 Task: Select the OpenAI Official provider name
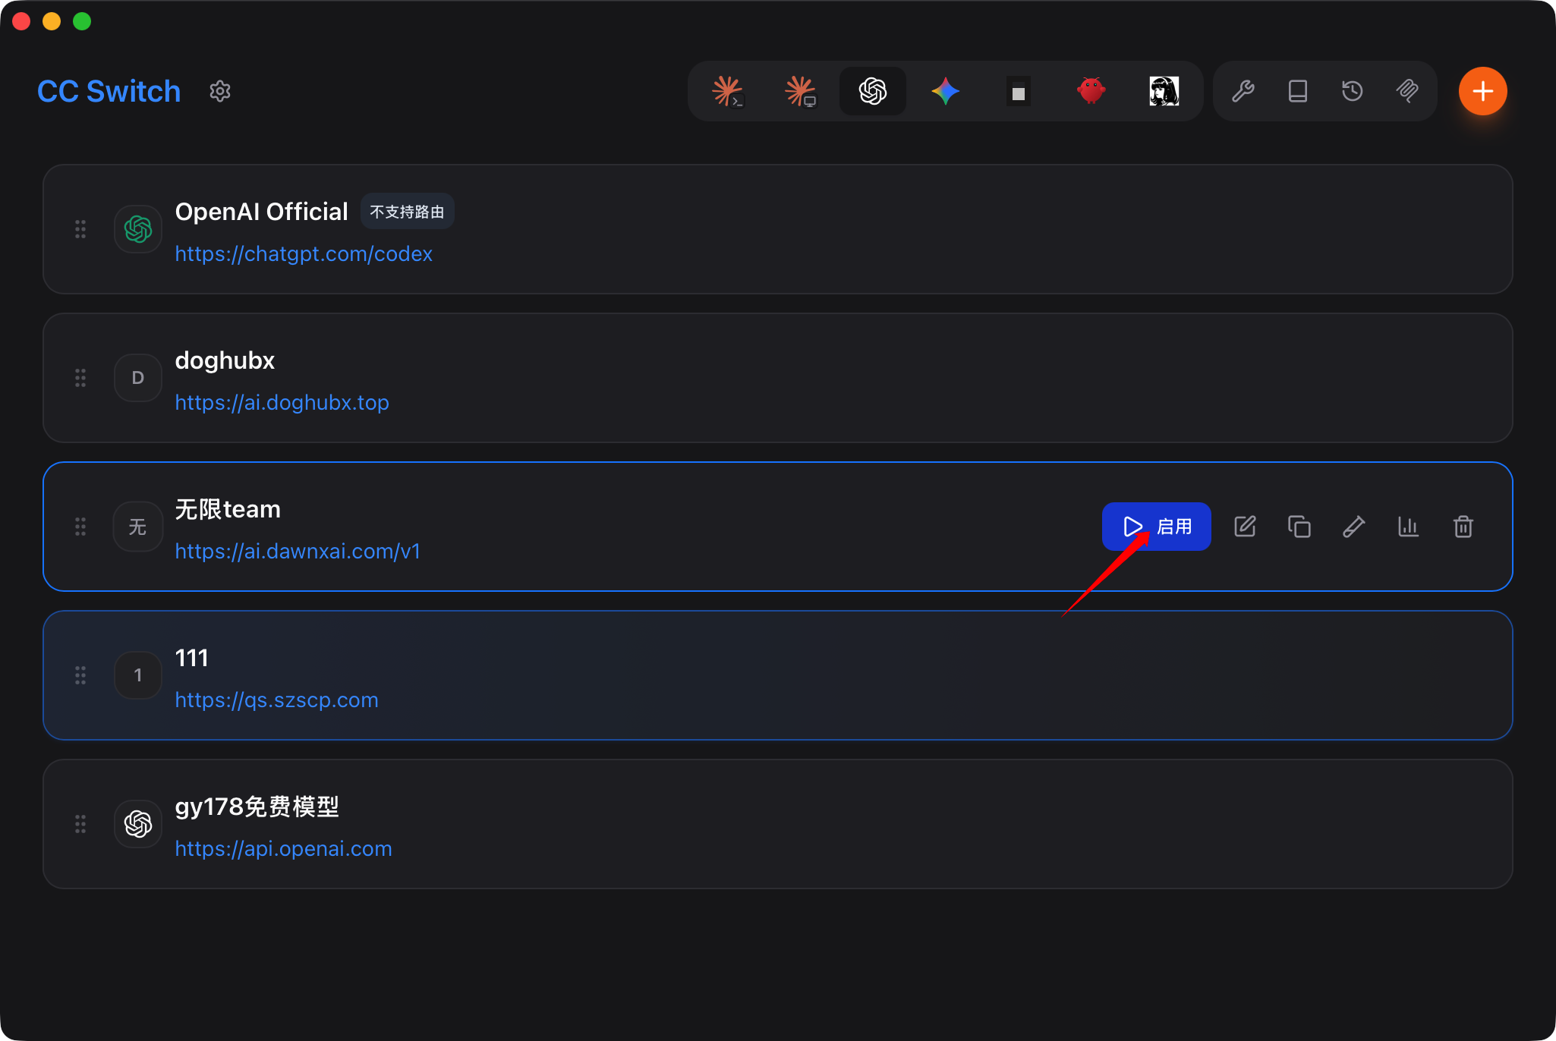click(261, 212)
